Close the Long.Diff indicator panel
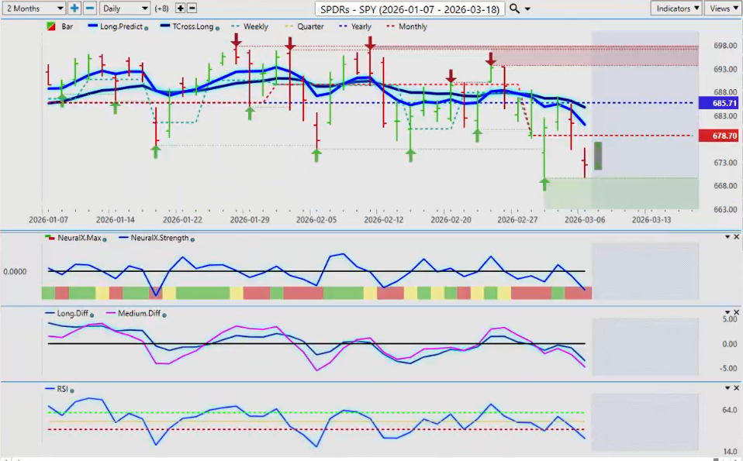The height and width of the screenshot is (461, 743). (736, 312)
